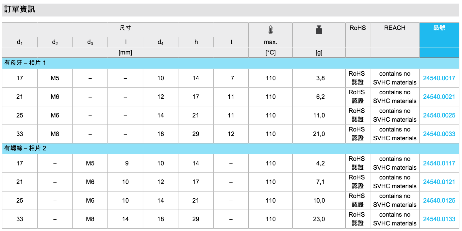Click the thermometer temperature icon
Screen dimensions: 462x231
click(x=270, y=30)
